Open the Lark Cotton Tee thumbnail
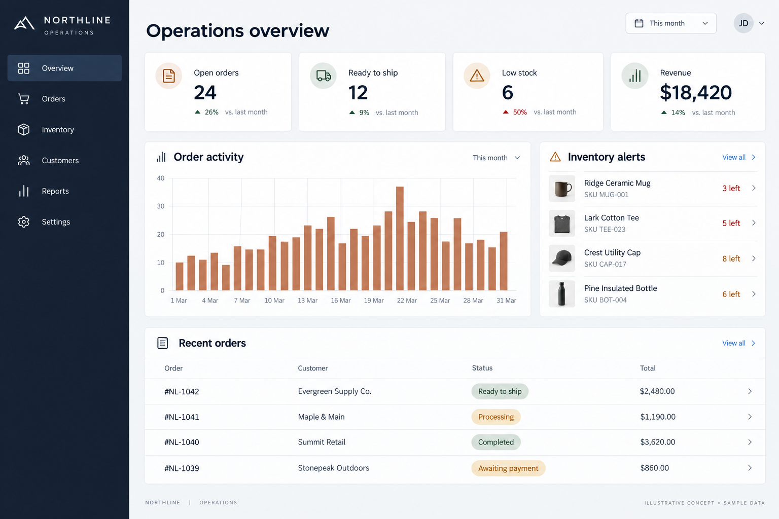Screen dimensions: 779x519 point(562,224)
